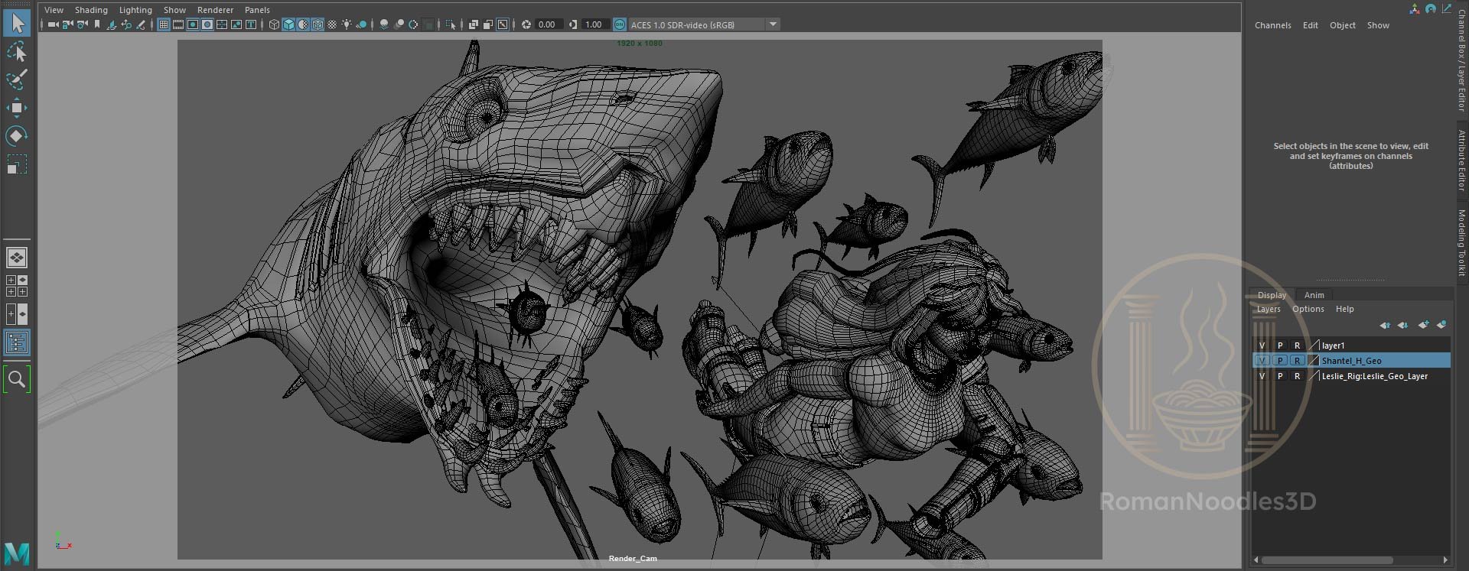Screen dimensions: 1469x571
Task: Move selected layer up in list
Action: (x=1385, y=325)
